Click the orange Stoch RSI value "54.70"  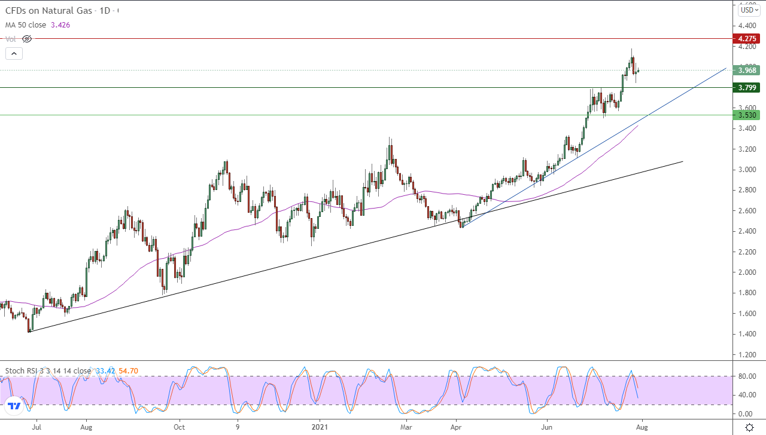tap(128, 370)
